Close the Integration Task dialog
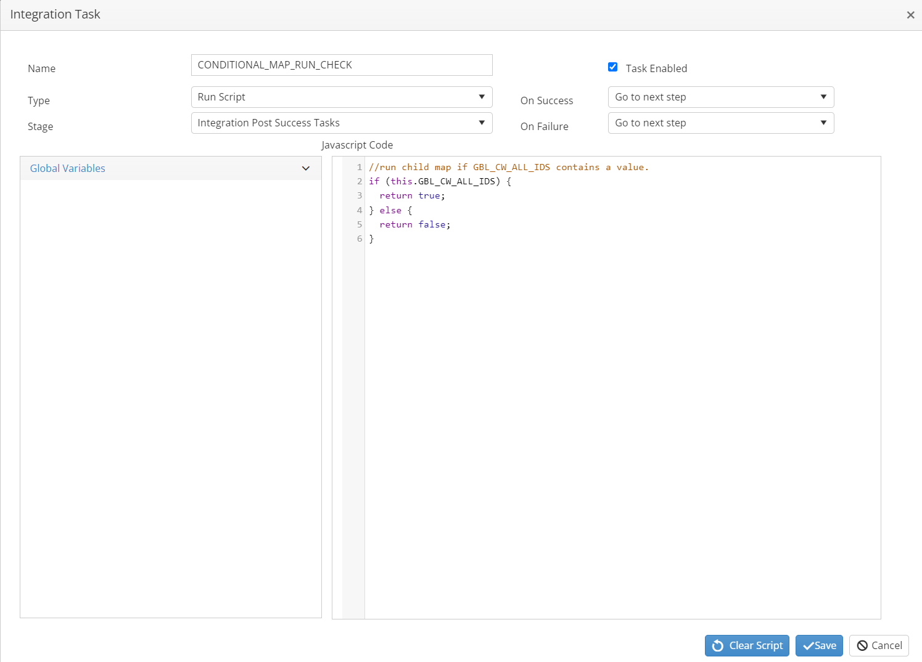Screen dimensions: 922x662 click(910, 15)
